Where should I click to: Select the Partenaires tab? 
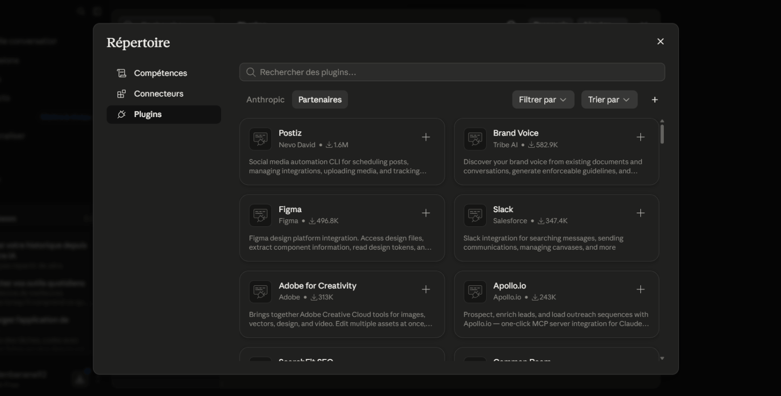tap(320, 99)
